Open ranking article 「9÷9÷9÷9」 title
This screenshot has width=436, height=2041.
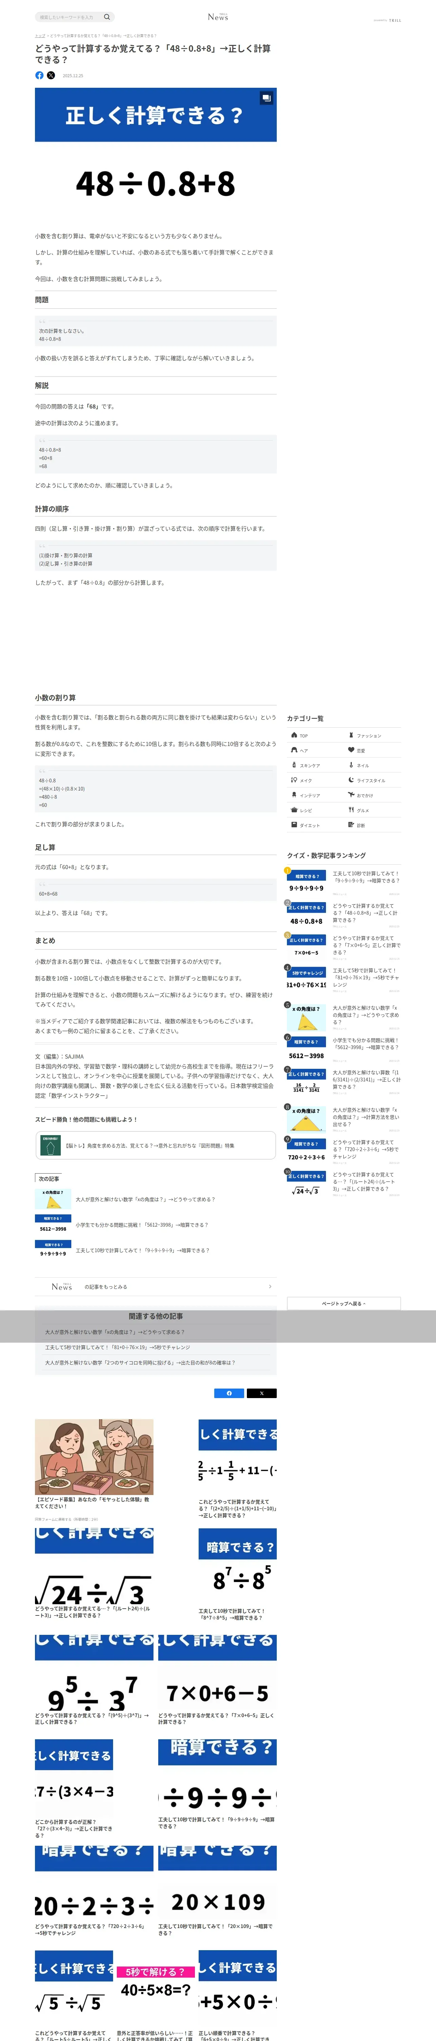coord(366,876)
